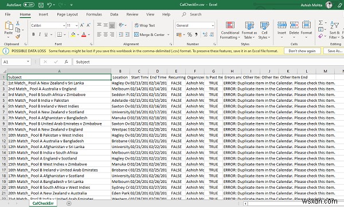Open the Font Color dropdown arrow
This screenshot has width=344, height=207.
[x=89, y=34]
